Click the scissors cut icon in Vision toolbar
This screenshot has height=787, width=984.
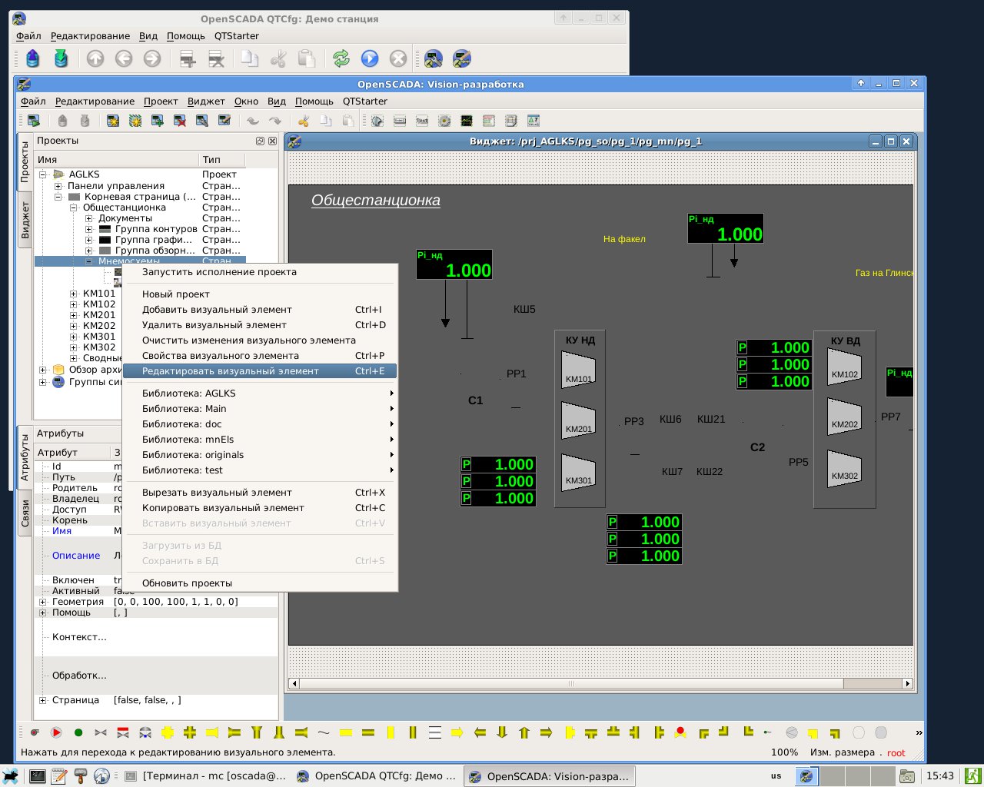[x=304, y=121]
